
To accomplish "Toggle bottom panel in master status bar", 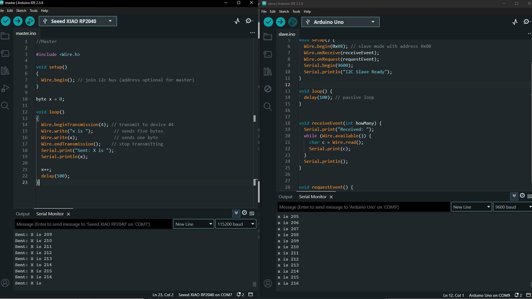I will 251,295.
